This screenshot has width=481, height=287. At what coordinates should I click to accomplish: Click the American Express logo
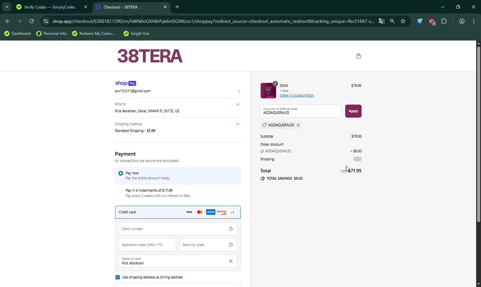tap(211, 212)
